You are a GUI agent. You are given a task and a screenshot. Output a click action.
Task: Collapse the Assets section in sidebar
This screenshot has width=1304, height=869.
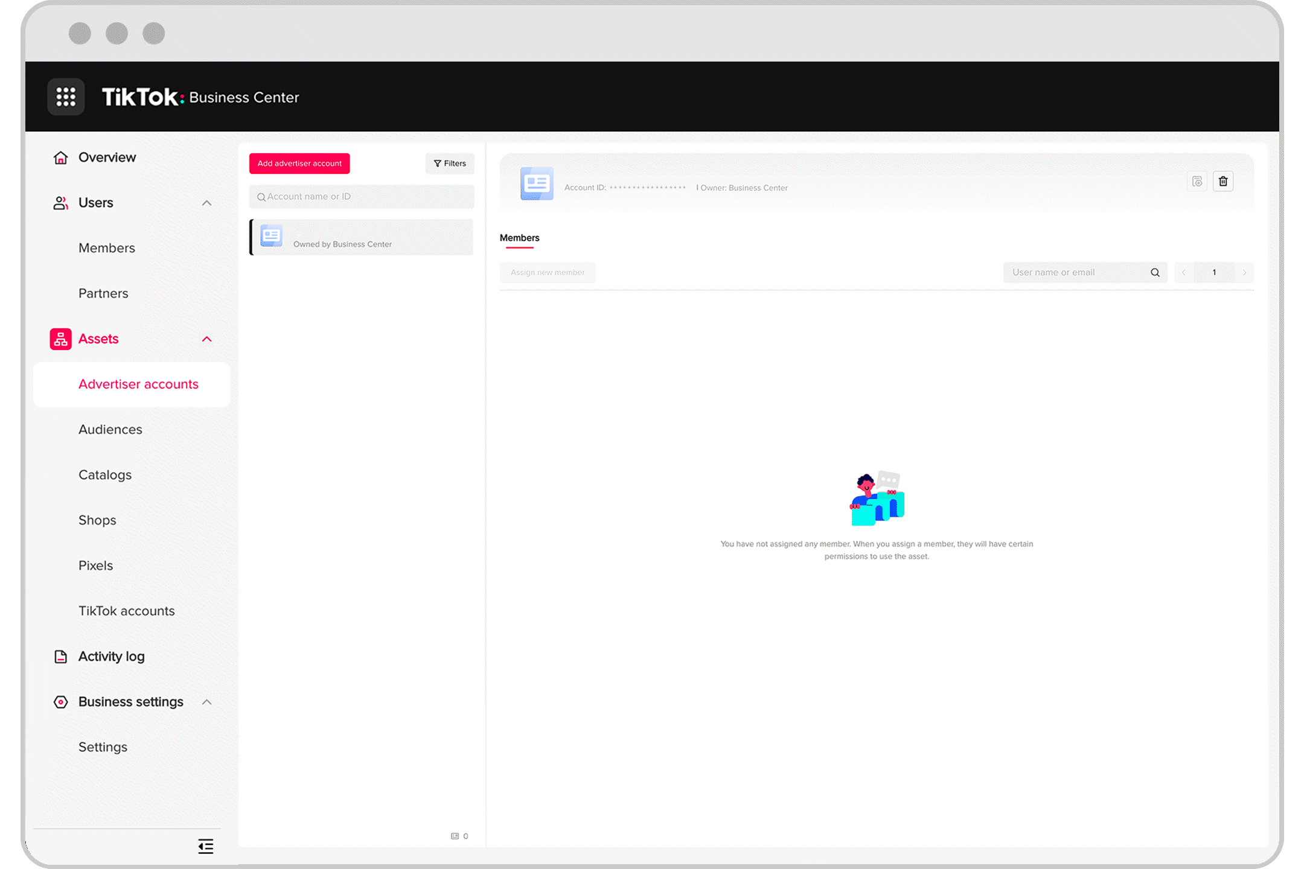pyautogui.click(x=206, y=339)
